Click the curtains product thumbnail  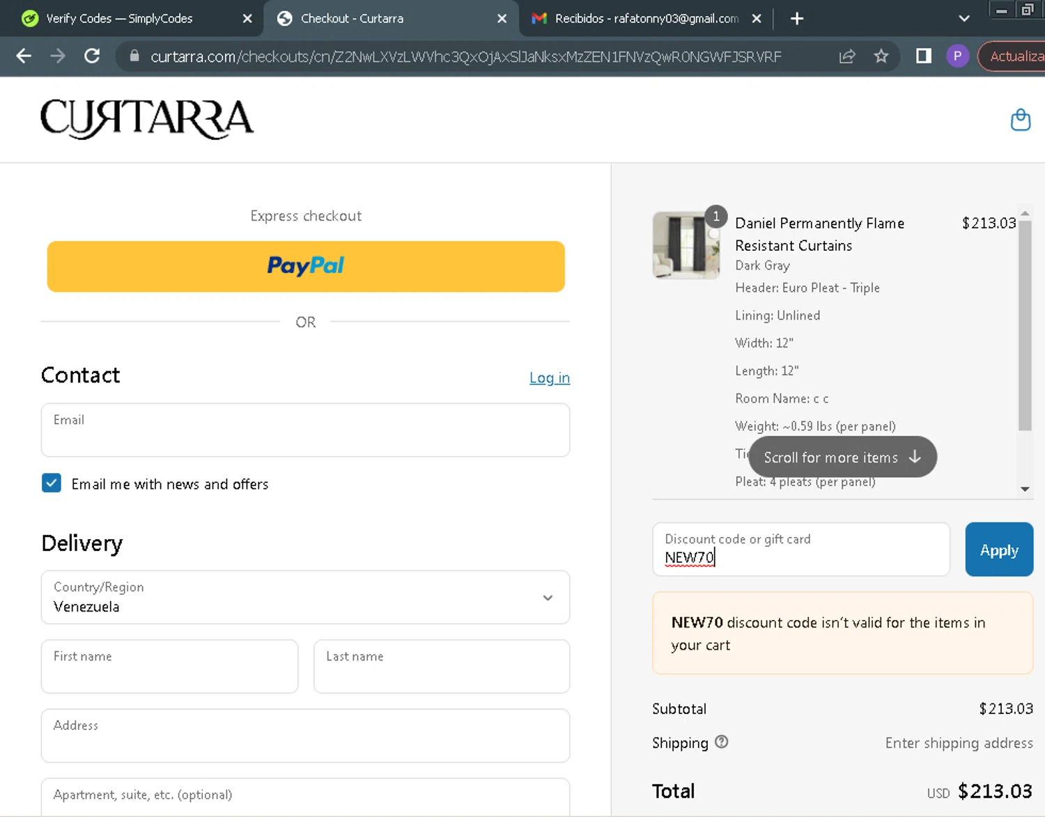686,245
